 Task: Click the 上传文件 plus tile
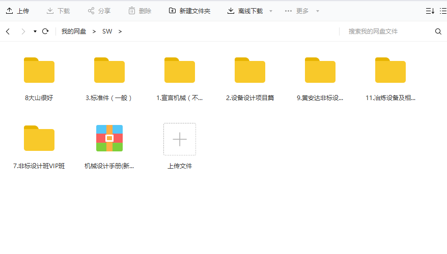pyautogui.click(x=180, y=139)
